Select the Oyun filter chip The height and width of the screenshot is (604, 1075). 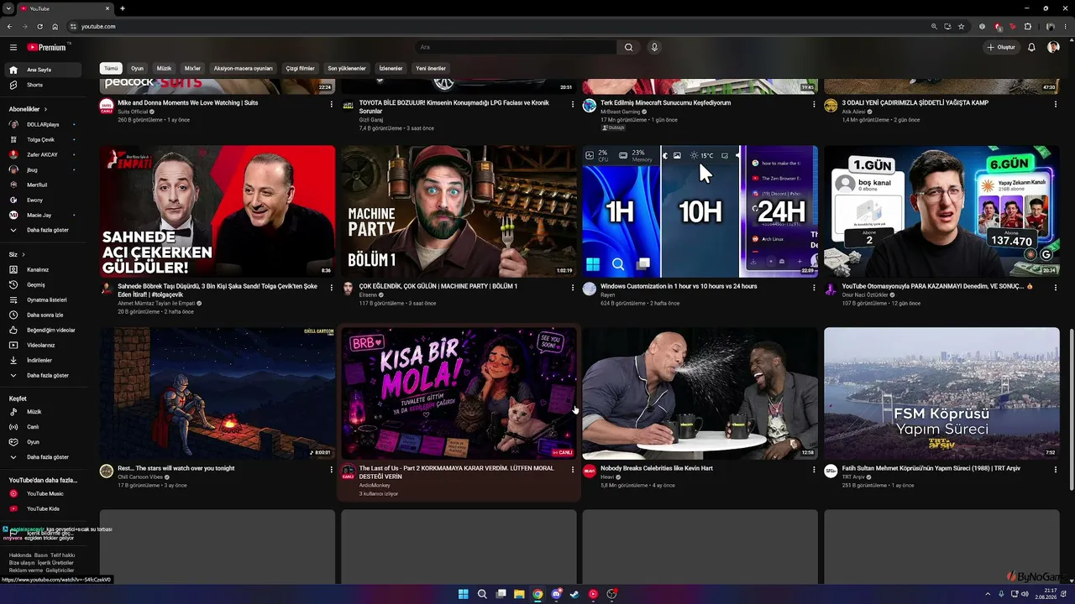[137, 68]
